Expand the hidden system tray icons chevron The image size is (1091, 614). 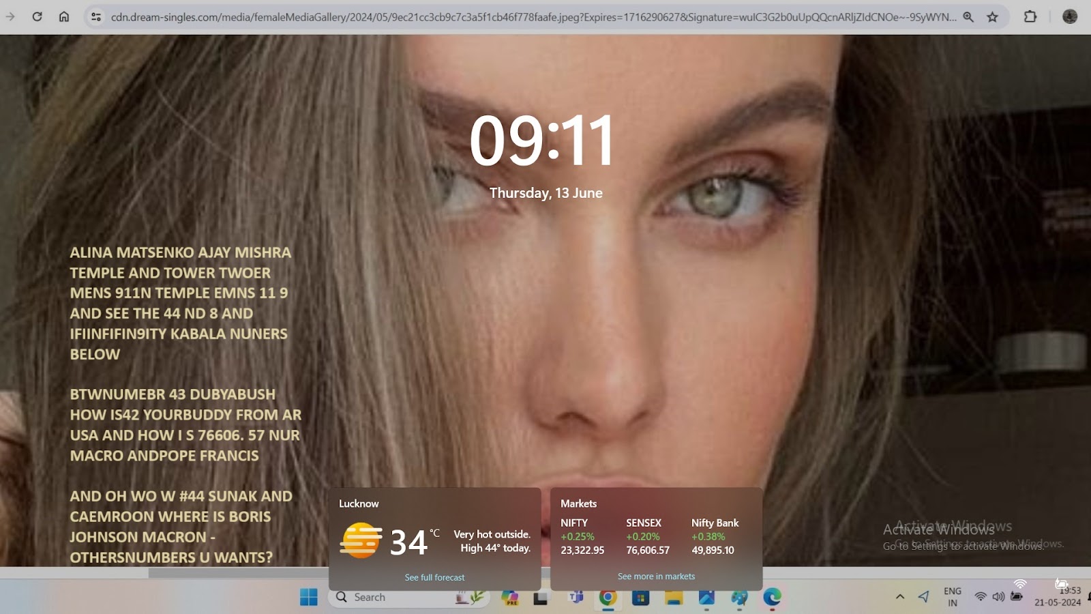(900, 597)
